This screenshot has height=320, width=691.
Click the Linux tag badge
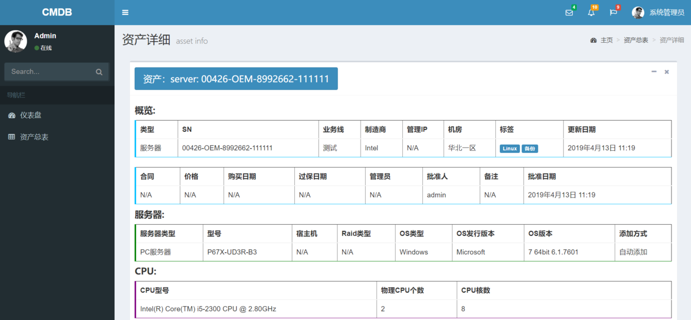(x=509, y=149)
